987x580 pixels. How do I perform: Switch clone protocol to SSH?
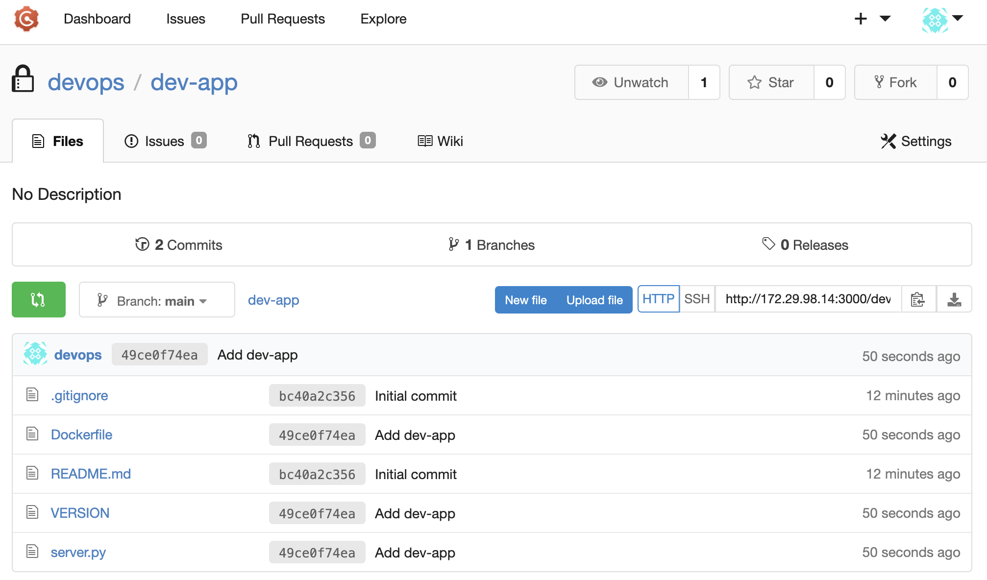point(697,299)
